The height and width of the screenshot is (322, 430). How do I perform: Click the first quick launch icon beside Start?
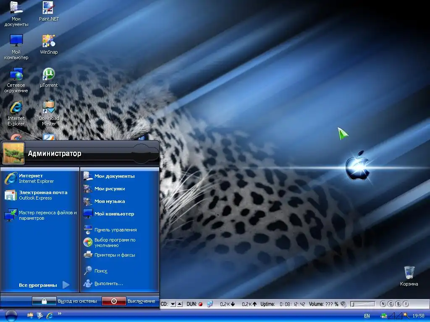(30, 315)
